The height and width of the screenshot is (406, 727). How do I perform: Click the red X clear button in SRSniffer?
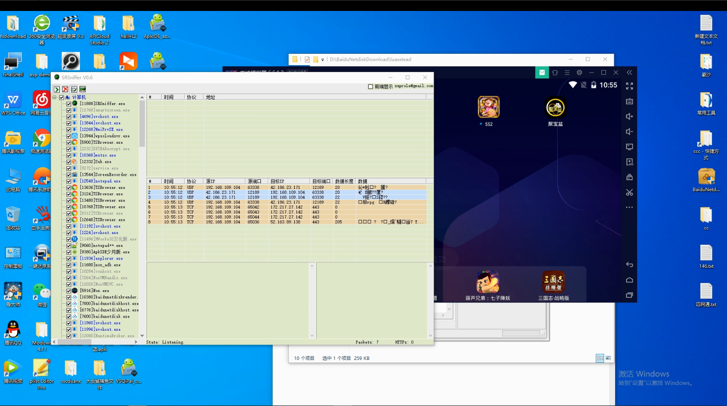65,89
